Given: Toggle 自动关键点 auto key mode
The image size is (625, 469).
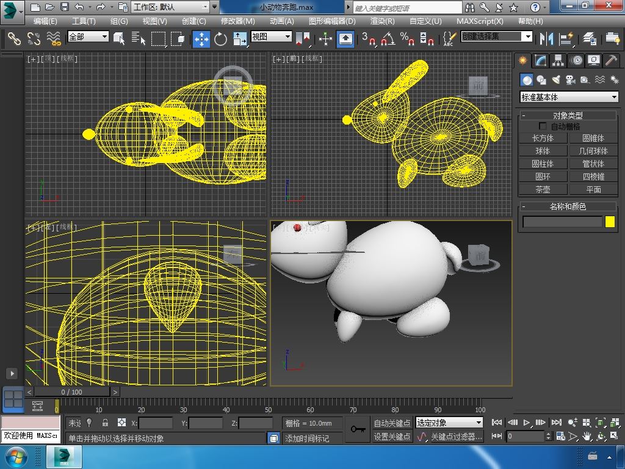Looking at the screenshot, I should [392, 423].
